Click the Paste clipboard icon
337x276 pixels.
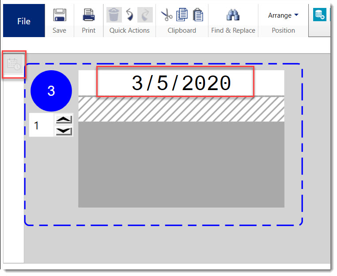pos(197,15)
